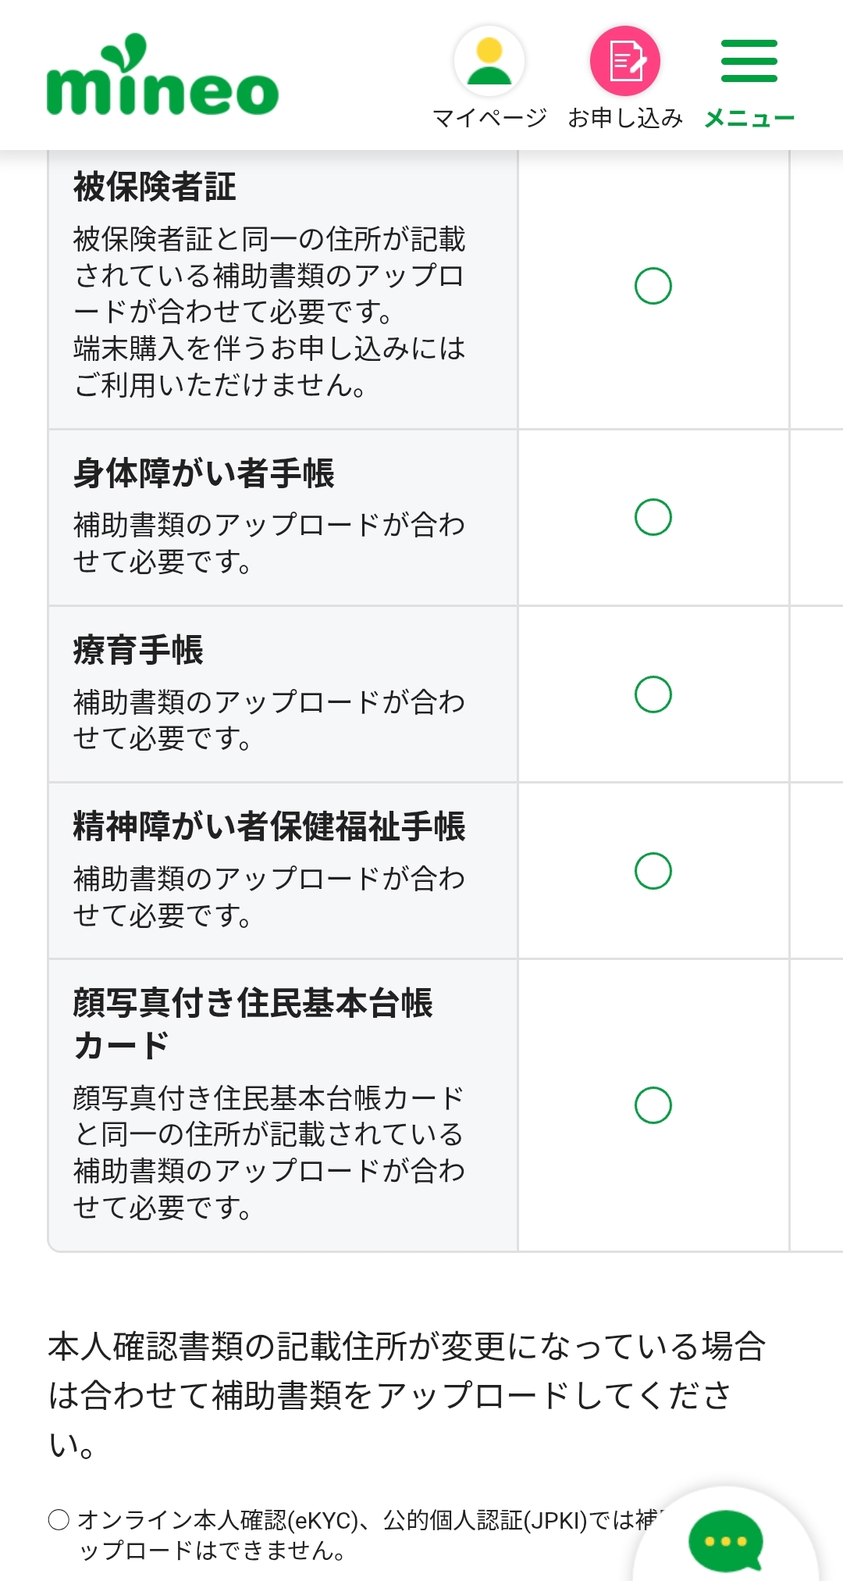Screen dimensions: 843x1581
Task: Open the green hamburger menu icon
Action: click(x=749, y=61)
